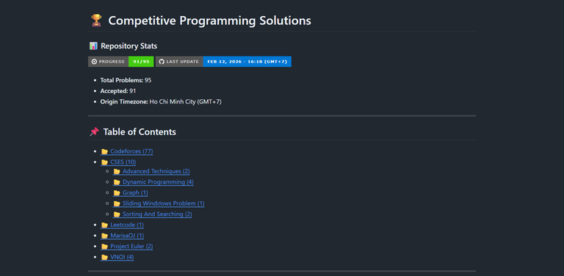The height and width of the screenshot is (276, 564).
Task: Open the VNOI (4) link
Action: [117, 258]
